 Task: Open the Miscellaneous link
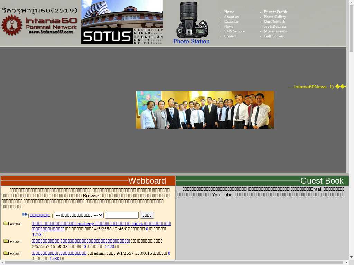(x=275, y=31)
